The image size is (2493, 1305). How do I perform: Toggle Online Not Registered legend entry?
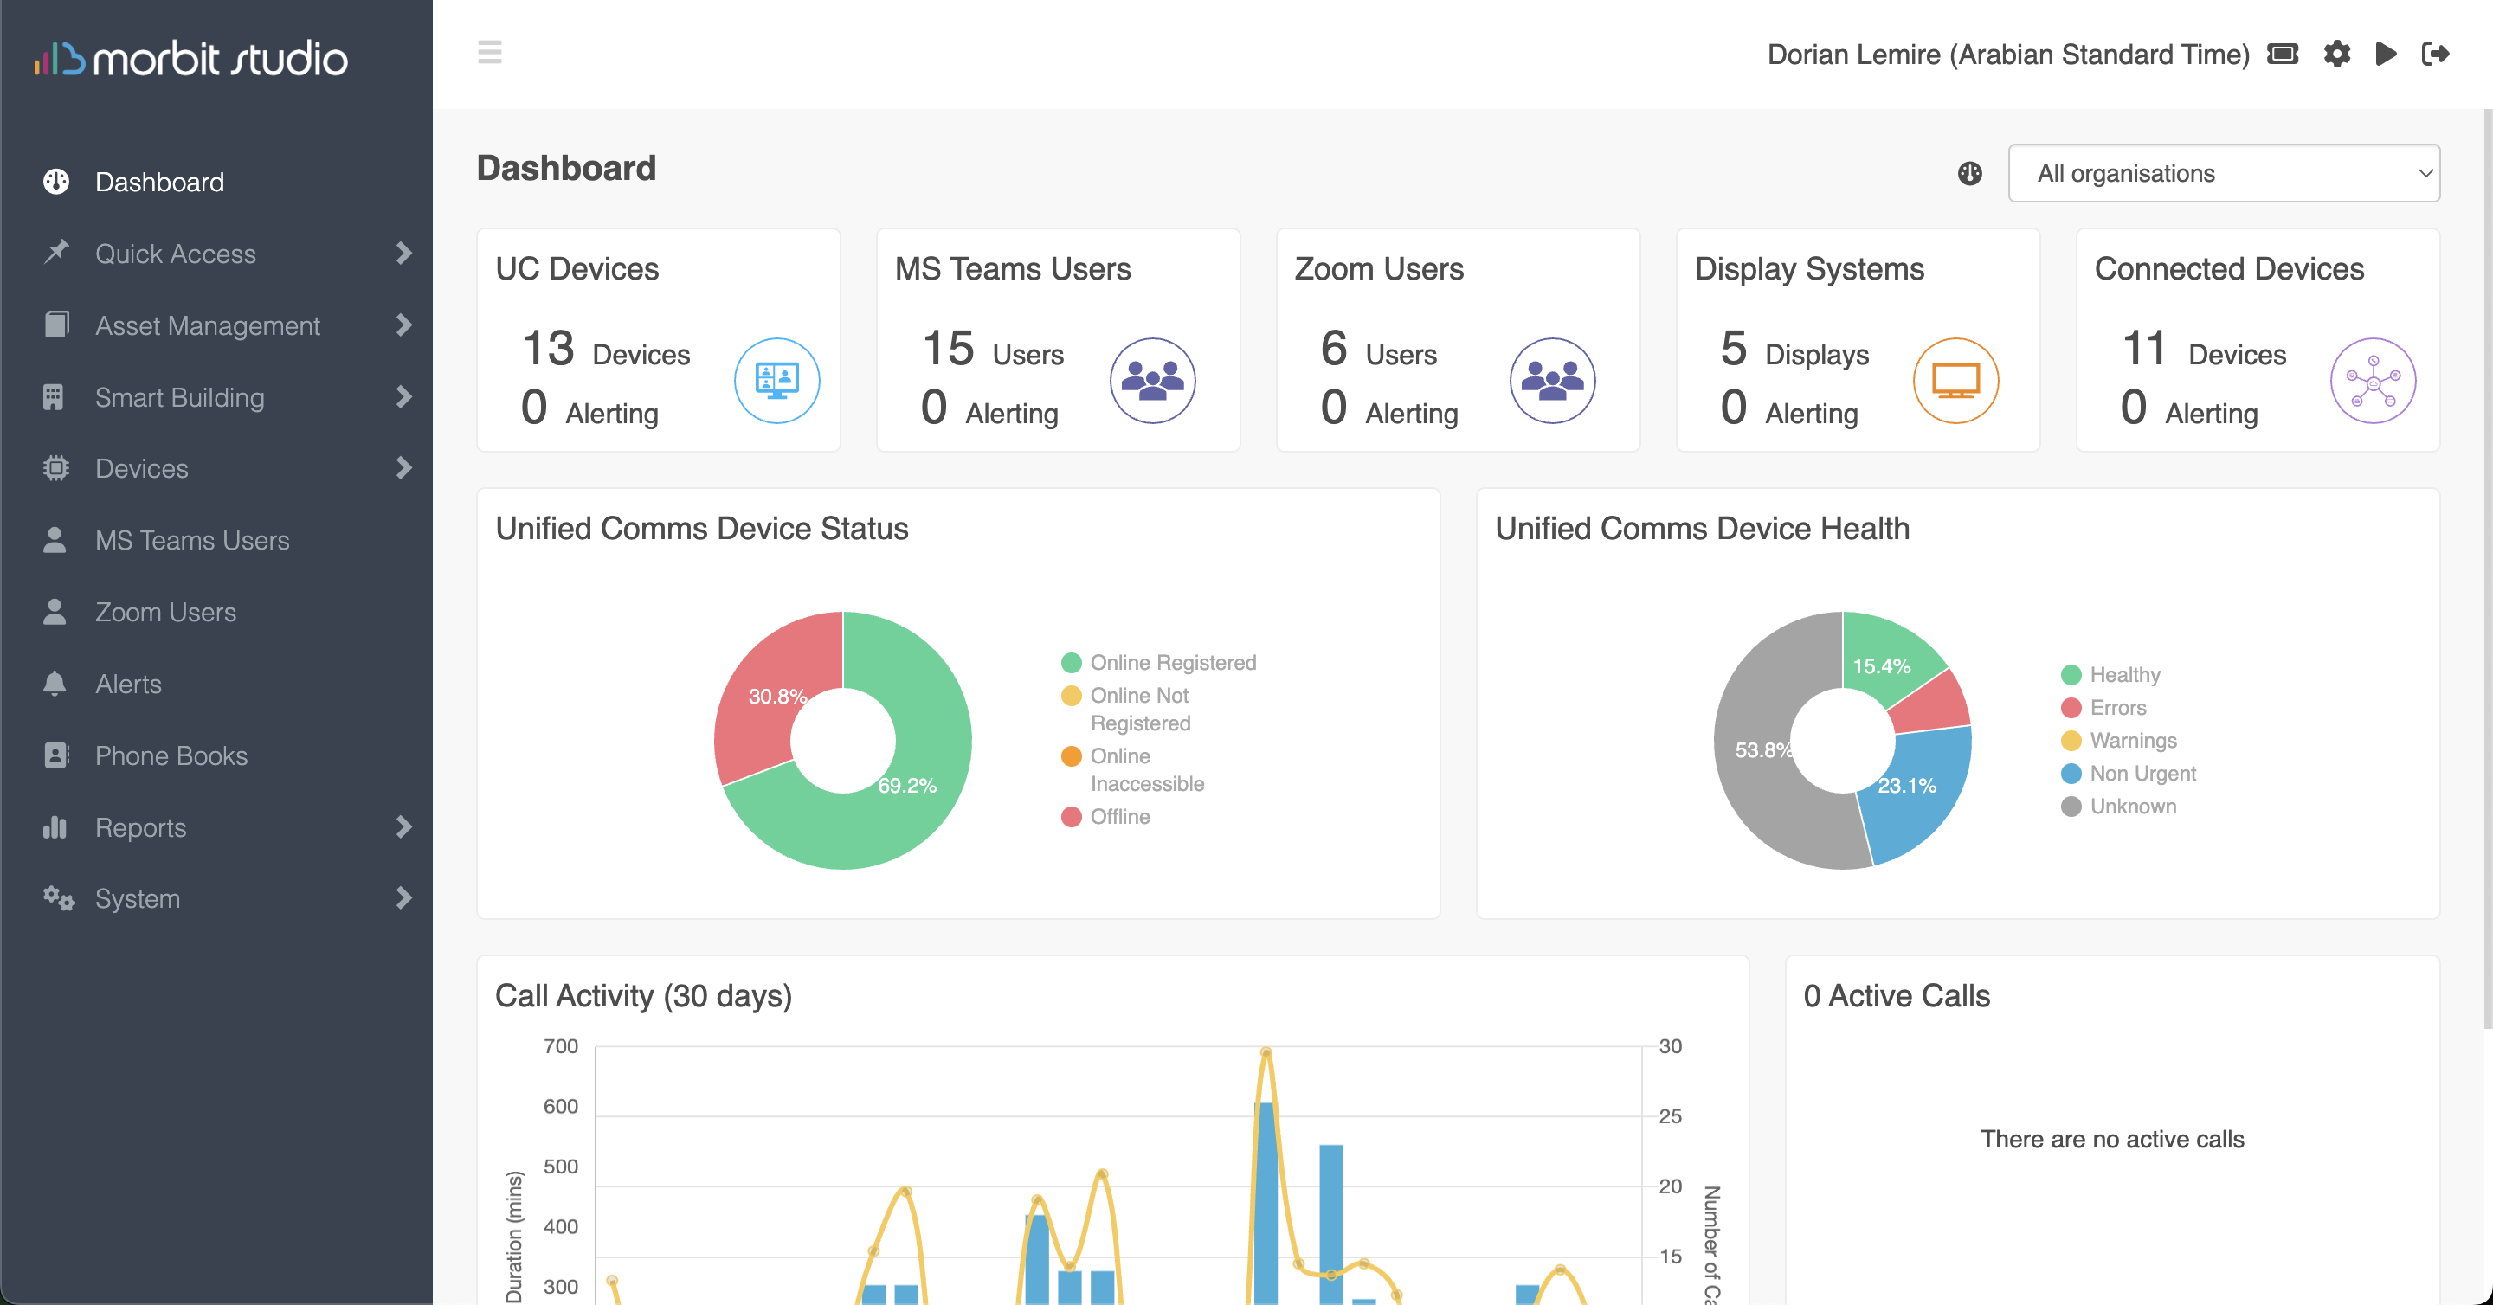tap(1126, 709)
